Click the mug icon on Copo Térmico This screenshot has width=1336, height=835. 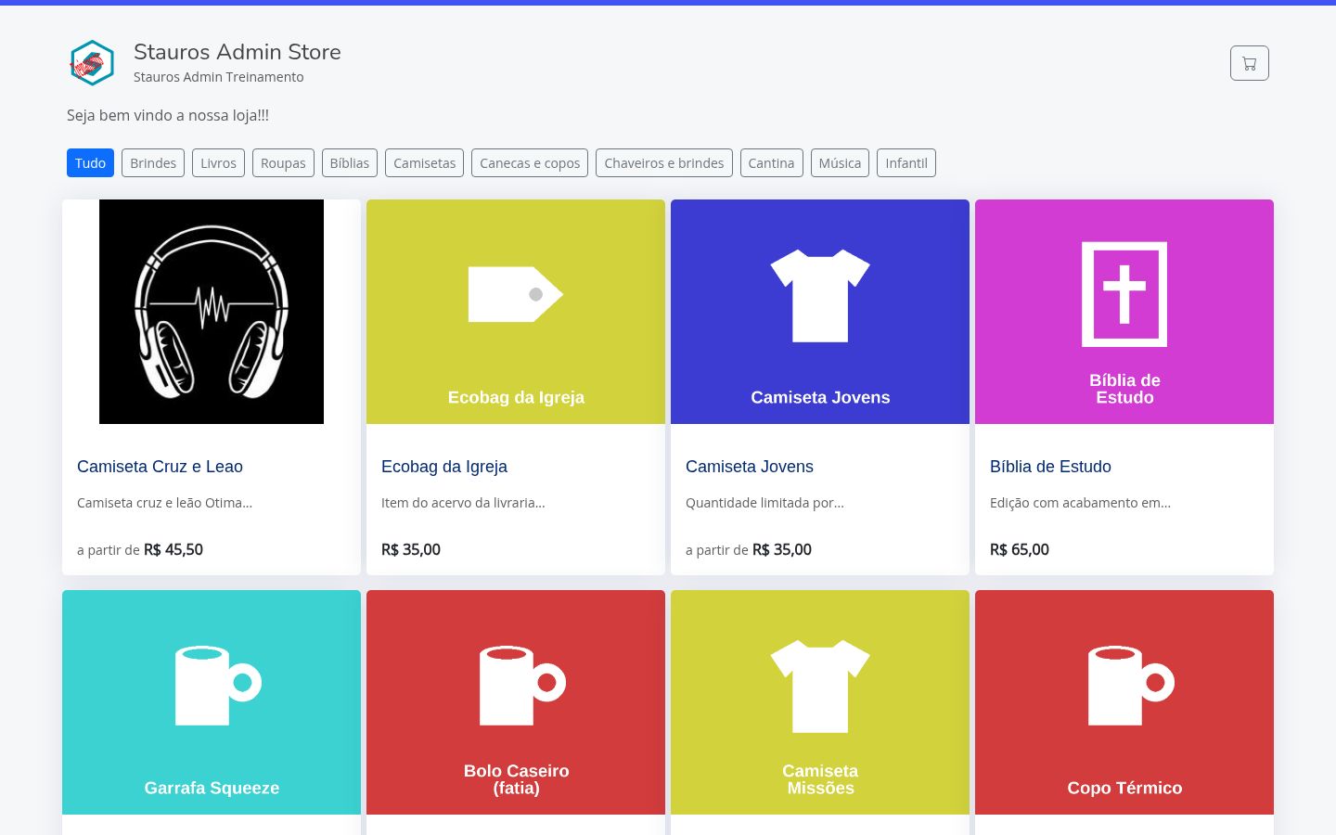[x=1131, y=686]
